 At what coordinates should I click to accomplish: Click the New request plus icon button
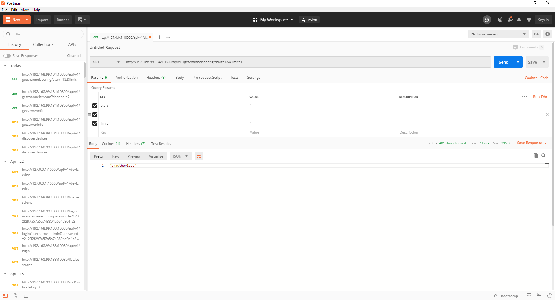pos(13,20)
